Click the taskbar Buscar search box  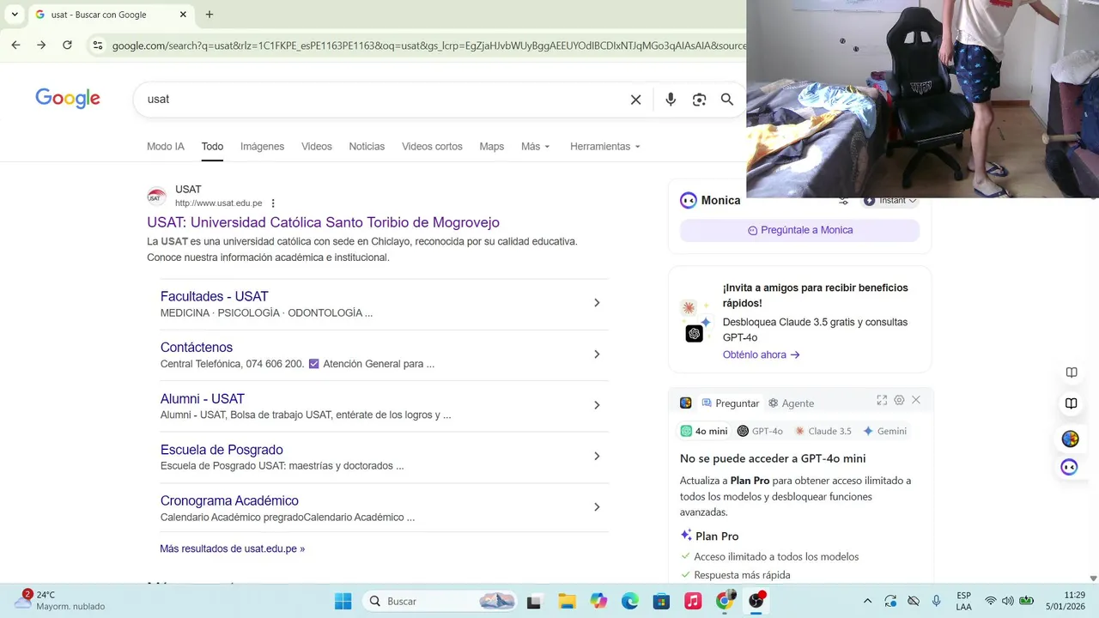coord(441,601)
